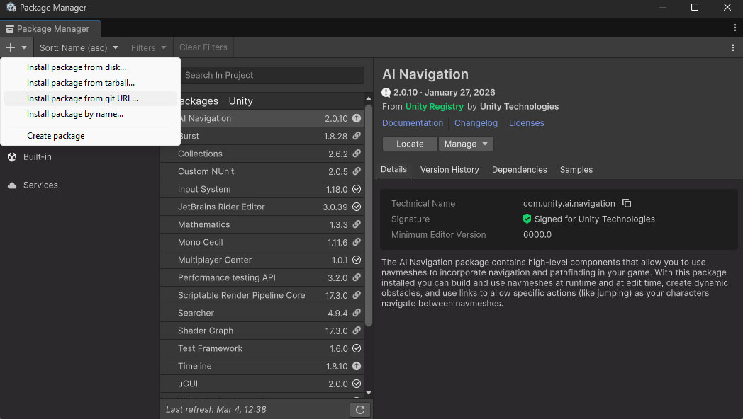Viewport: 743px width, 419px height.
Task: Open the Filters dropdown
Action: (x=148, y=47)
